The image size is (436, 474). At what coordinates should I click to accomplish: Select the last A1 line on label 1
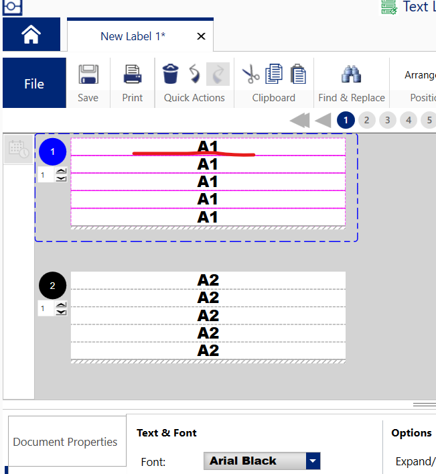point(208,217)
